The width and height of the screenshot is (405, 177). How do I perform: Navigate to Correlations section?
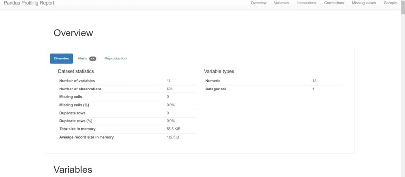tap(334, 3)
